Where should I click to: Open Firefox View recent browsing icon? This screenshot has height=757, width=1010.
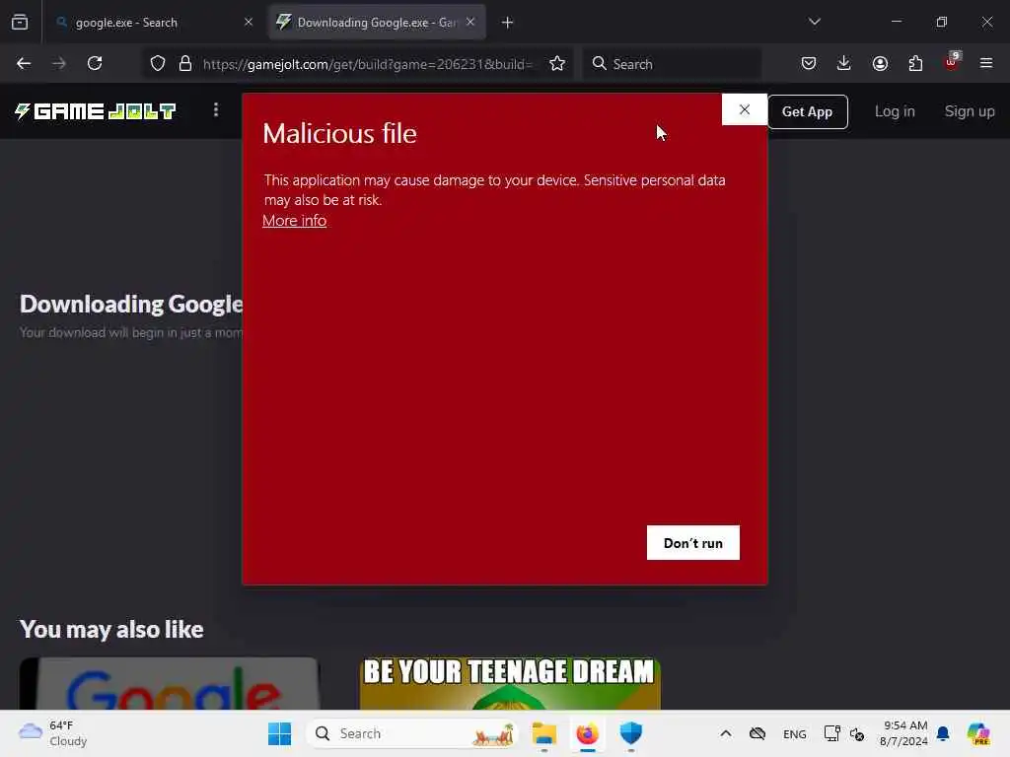(20, 23)
